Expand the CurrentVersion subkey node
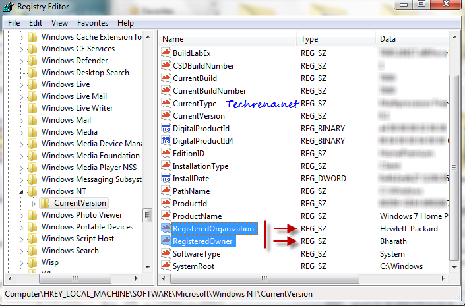This screenshot has height=306, width=465. (x=34, y=204)
